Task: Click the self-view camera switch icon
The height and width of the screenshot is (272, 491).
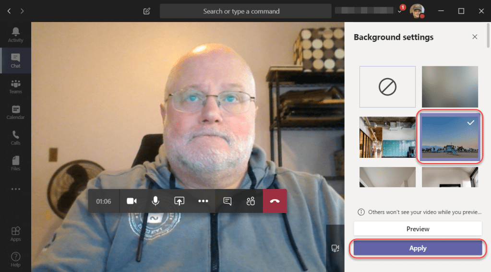Action: (x=335, y=248)
